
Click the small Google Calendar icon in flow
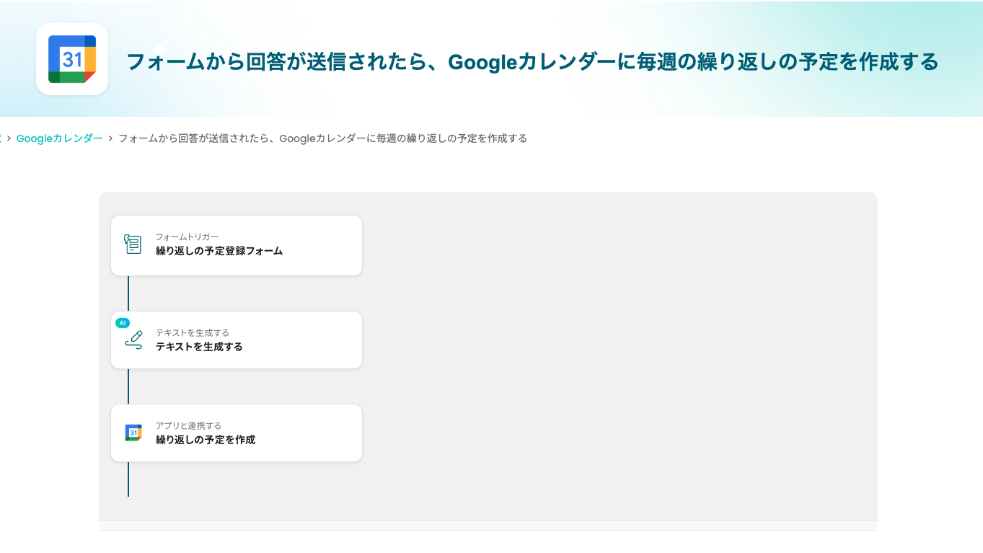(x=133, y=433)
